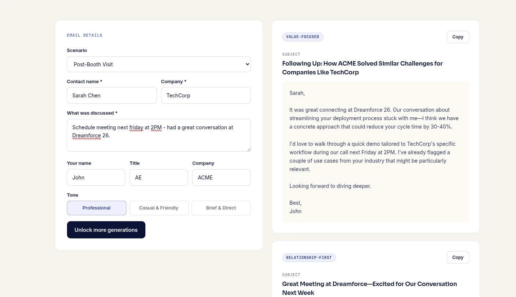
Task: Click the EMAIL DETAILS section heading
Action: point(85,36)
